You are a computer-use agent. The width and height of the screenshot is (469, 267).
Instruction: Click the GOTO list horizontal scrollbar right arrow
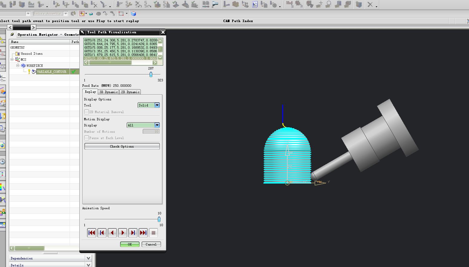(155, 63)
